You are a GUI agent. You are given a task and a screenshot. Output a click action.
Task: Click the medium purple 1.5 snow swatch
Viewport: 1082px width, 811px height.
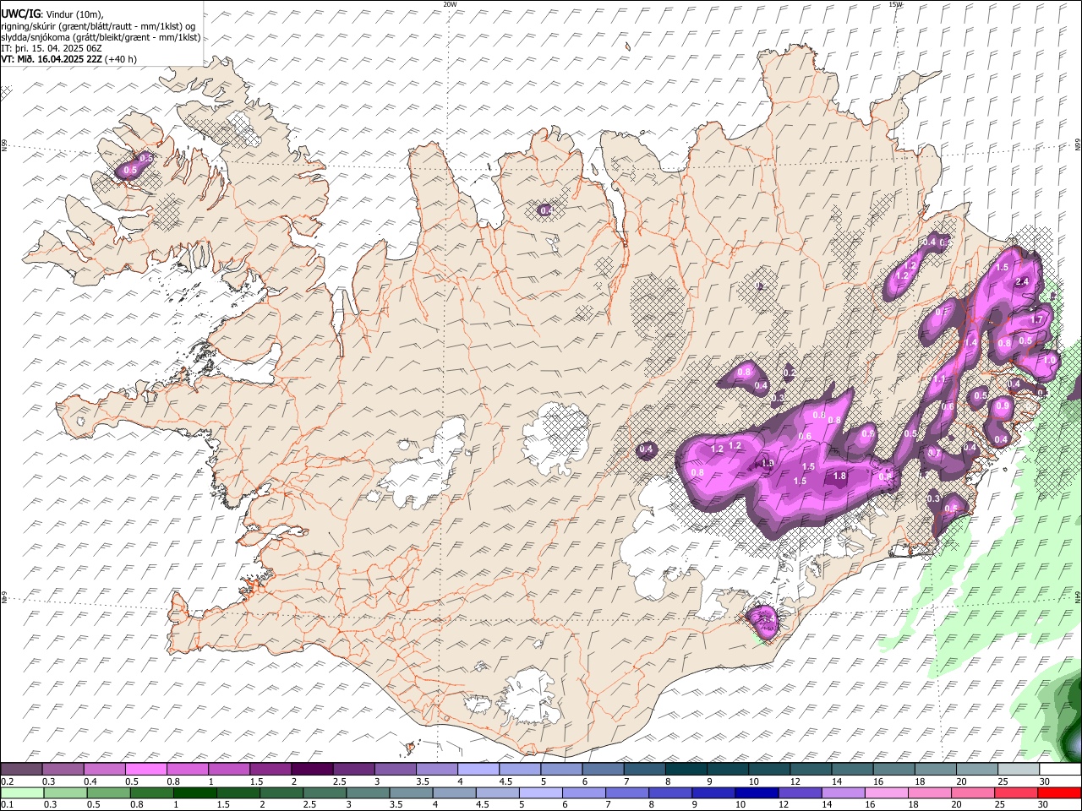click(x=270, y=770)
